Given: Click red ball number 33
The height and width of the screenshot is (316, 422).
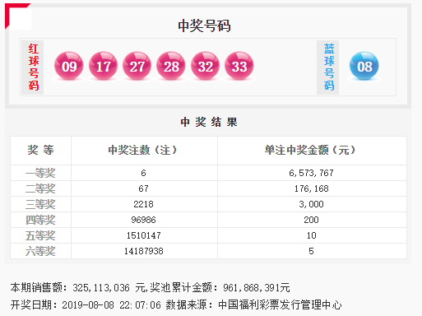Looking at the screenshot, I should click(239, 66).
